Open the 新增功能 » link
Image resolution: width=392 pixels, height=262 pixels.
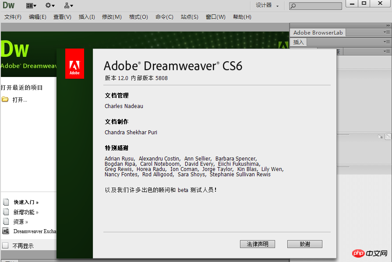click(26, 212)
